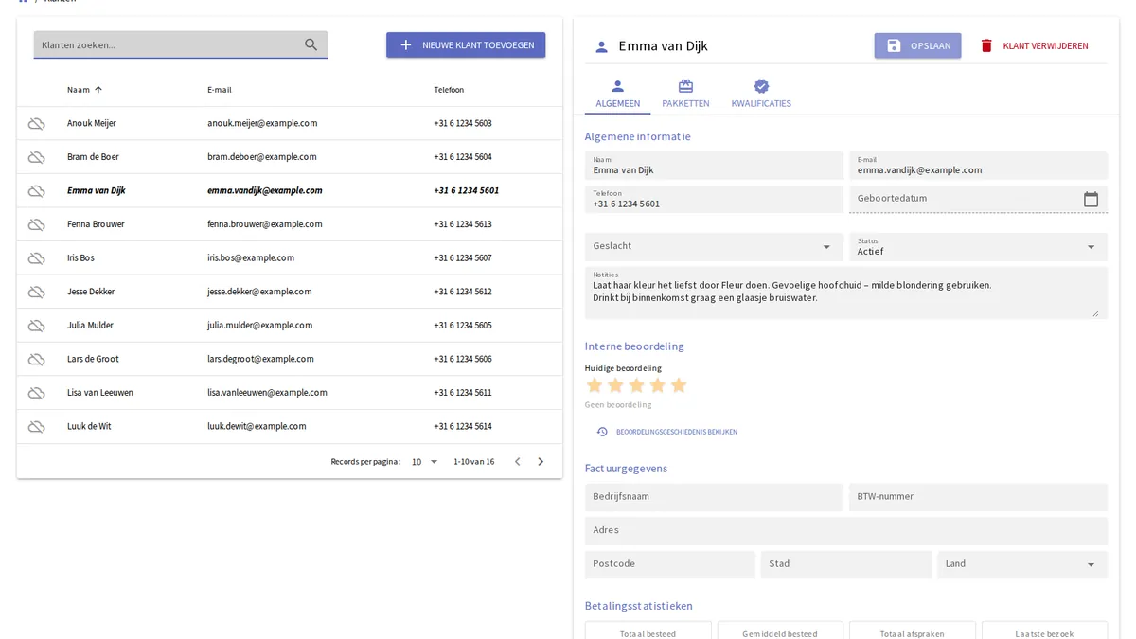Click into the Notities text area

click(846, 293)
